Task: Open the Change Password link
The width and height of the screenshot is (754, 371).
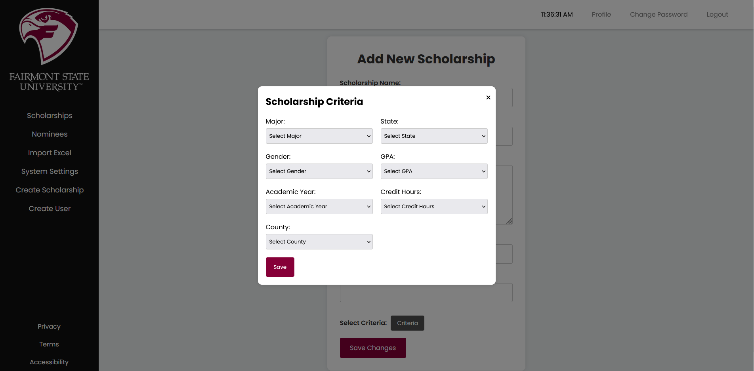Action: click(659, 14)
